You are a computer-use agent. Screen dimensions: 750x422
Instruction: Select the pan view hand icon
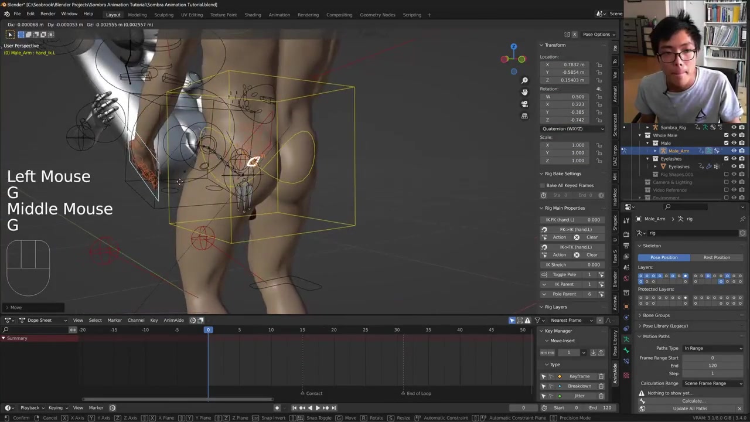524,92
